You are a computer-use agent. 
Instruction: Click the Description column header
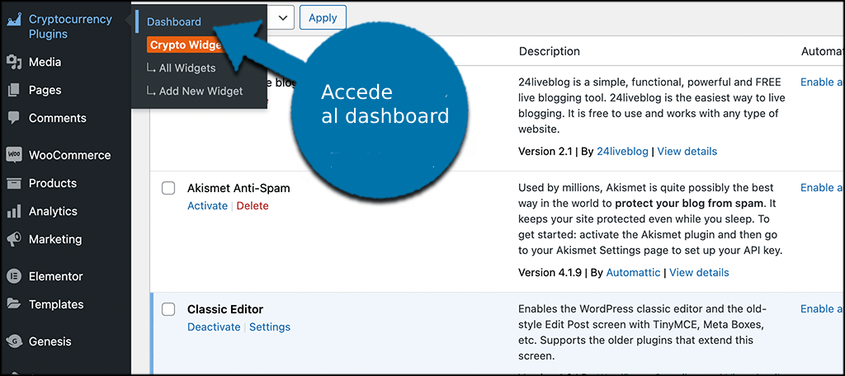(x=549, y=51)
